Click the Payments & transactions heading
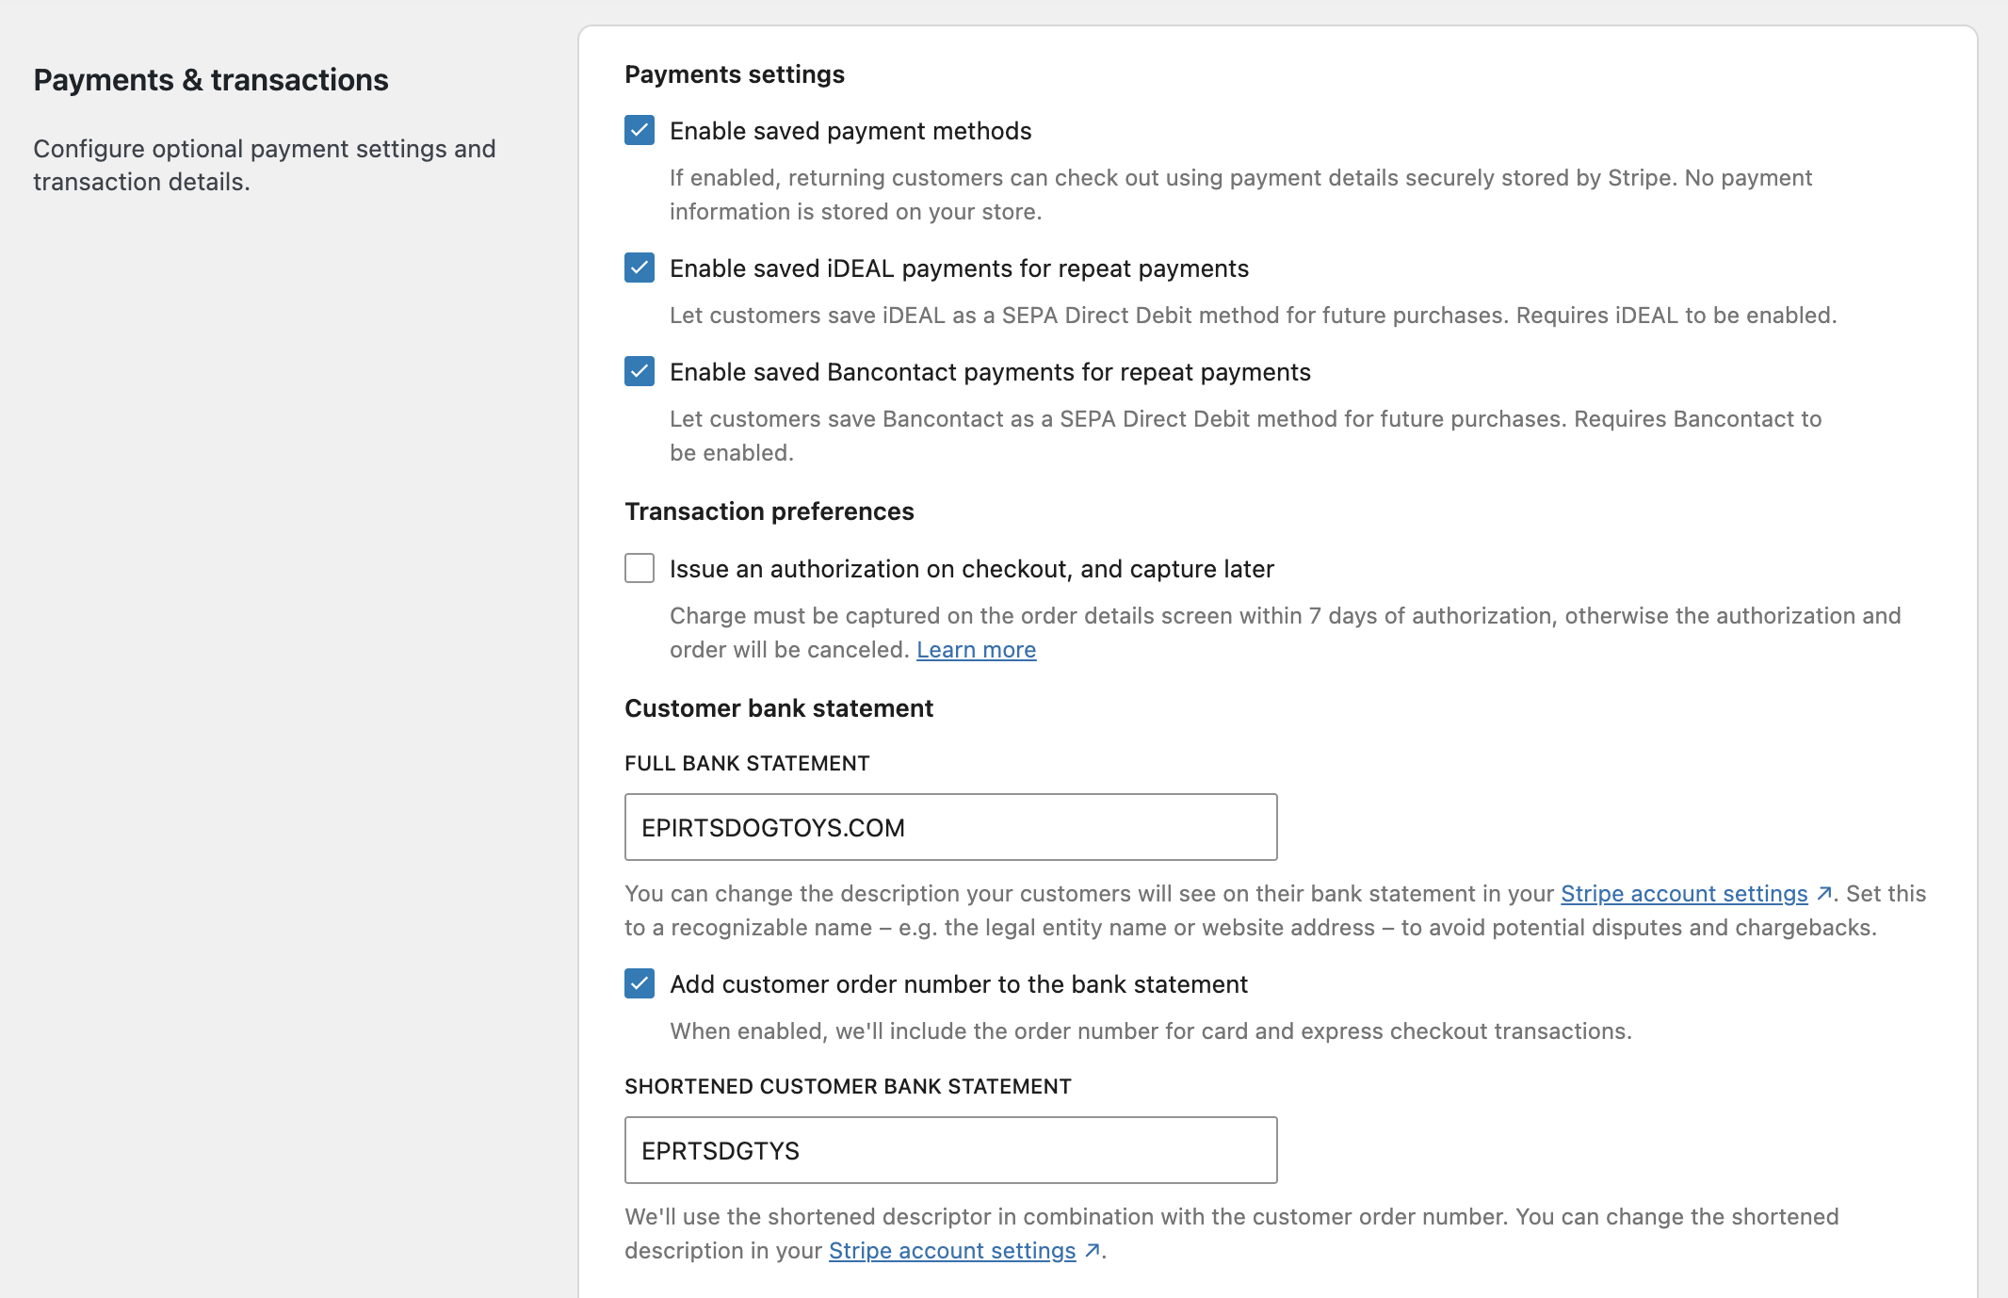 [211, 80]
